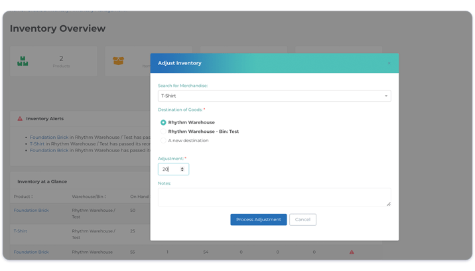This screenshot has width=475, height=271.
Task: Click Process Adjustment button
Action: pos(259,219)
